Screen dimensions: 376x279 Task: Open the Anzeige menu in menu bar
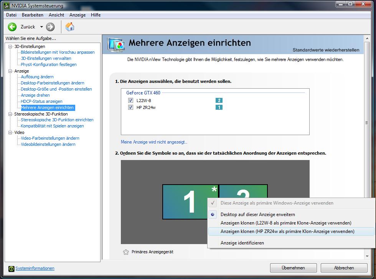78,15
